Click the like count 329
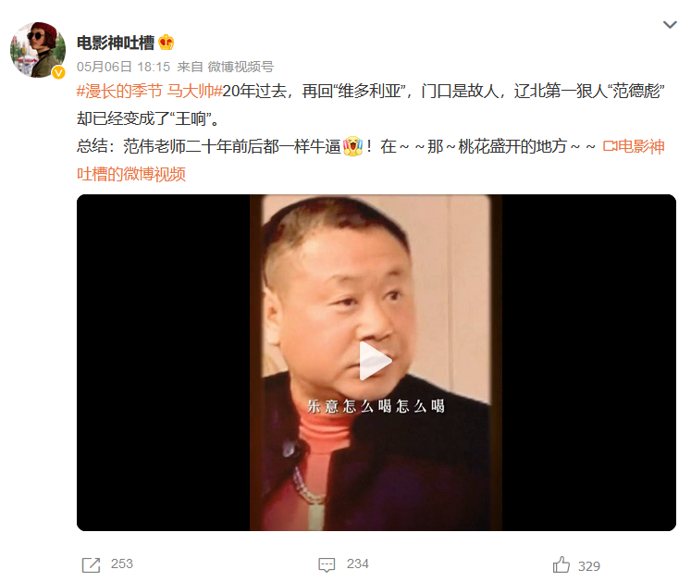 coord(588,566)
